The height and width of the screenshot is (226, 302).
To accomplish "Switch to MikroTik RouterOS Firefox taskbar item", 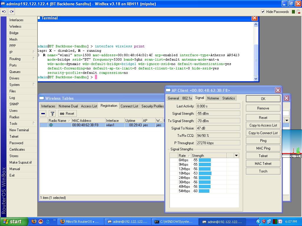I will point(81,222).
